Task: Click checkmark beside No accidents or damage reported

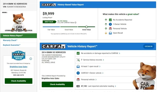Action: (78, 53)
